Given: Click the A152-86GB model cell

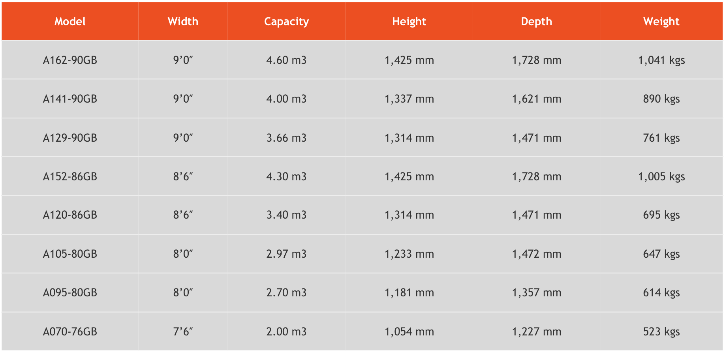Looking at the screenshot, I should click(70, 176).
